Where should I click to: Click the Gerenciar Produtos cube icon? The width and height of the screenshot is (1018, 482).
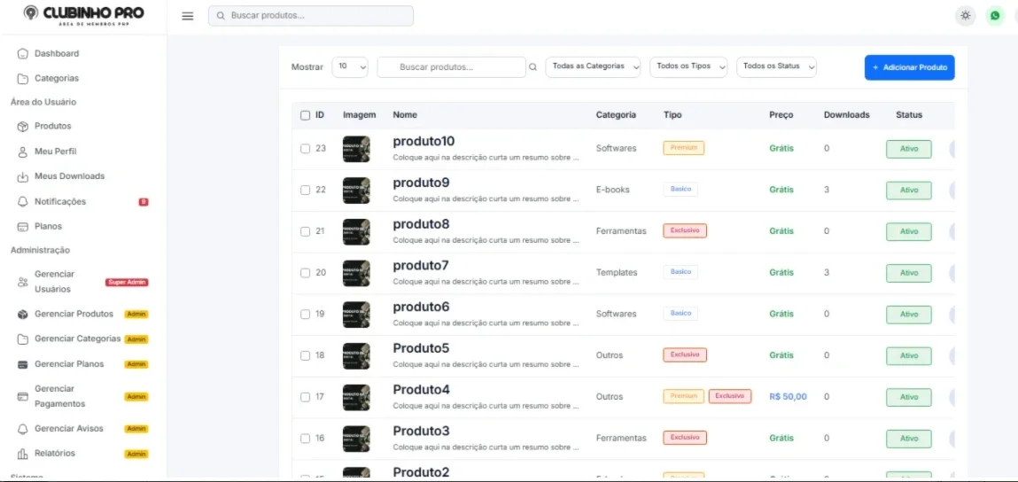23,315
